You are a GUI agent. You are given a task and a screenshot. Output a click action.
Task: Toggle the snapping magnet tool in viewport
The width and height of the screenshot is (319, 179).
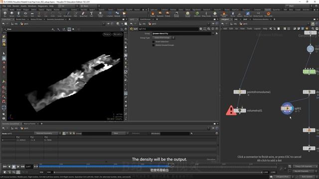coord(4,101)
